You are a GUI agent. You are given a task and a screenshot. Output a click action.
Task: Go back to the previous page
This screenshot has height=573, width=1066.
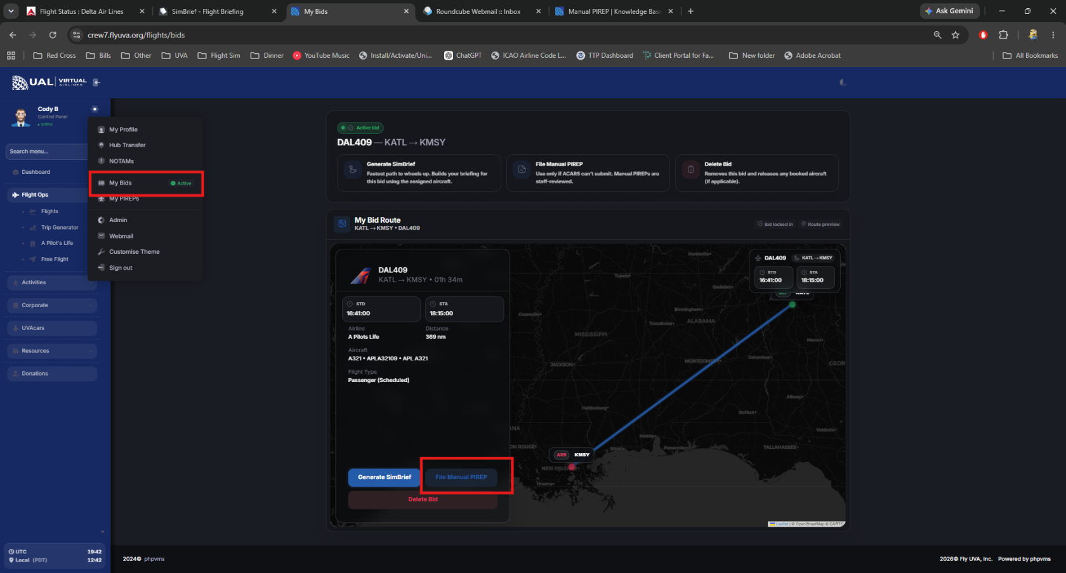pyautogui.click(x=13, y=35)
